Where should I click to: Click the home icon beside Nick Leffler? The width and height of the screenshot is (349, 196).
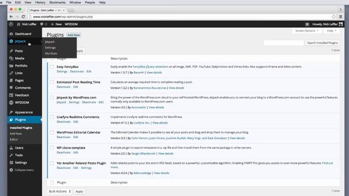[x=19, y=24]
